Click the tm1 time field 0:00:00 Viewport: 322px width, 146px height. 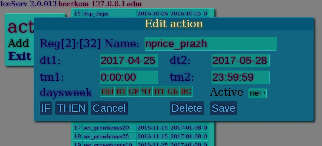point(129,77)
